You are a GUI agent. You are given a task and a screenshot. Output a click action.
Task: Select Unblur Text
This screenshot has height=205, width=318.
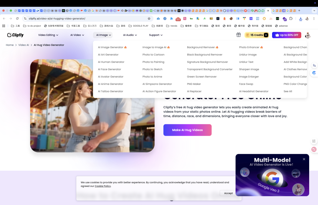point(246,62)
